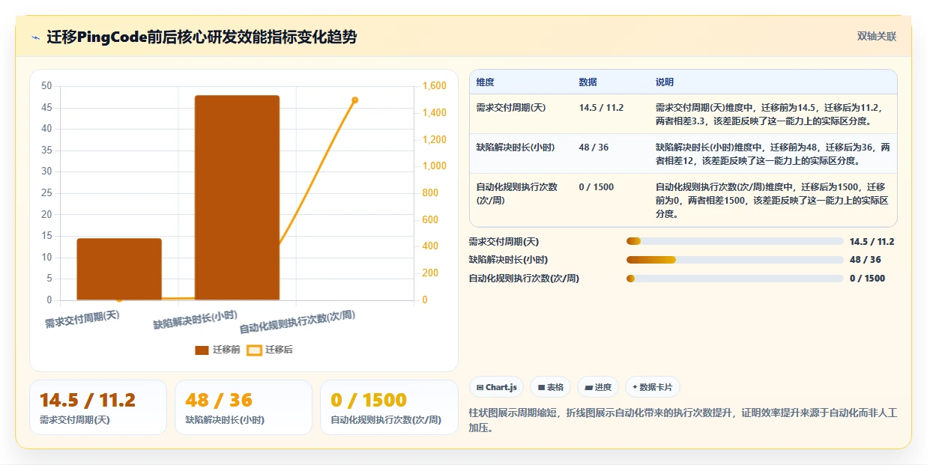Click the 48 / 36 data card
The width and height of the screenshot is (927, 465).
[244, 407]
